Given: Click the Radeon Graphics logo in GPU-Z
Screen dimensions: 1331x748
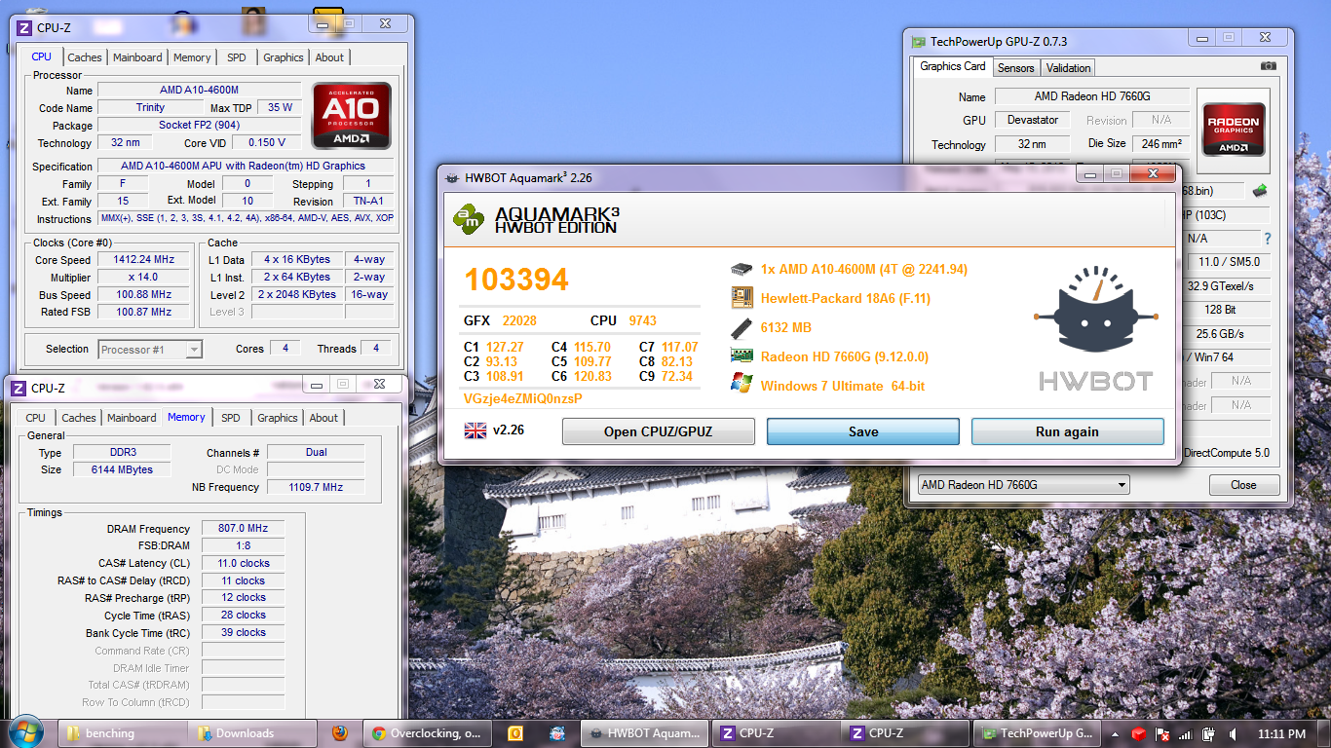Looking at the screenshot, I should pos(1234,130).
